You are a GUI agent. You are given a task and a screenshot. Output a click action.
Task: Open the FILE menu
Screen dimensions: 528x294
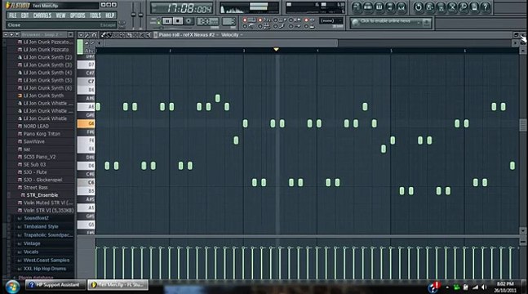point(13,16)
